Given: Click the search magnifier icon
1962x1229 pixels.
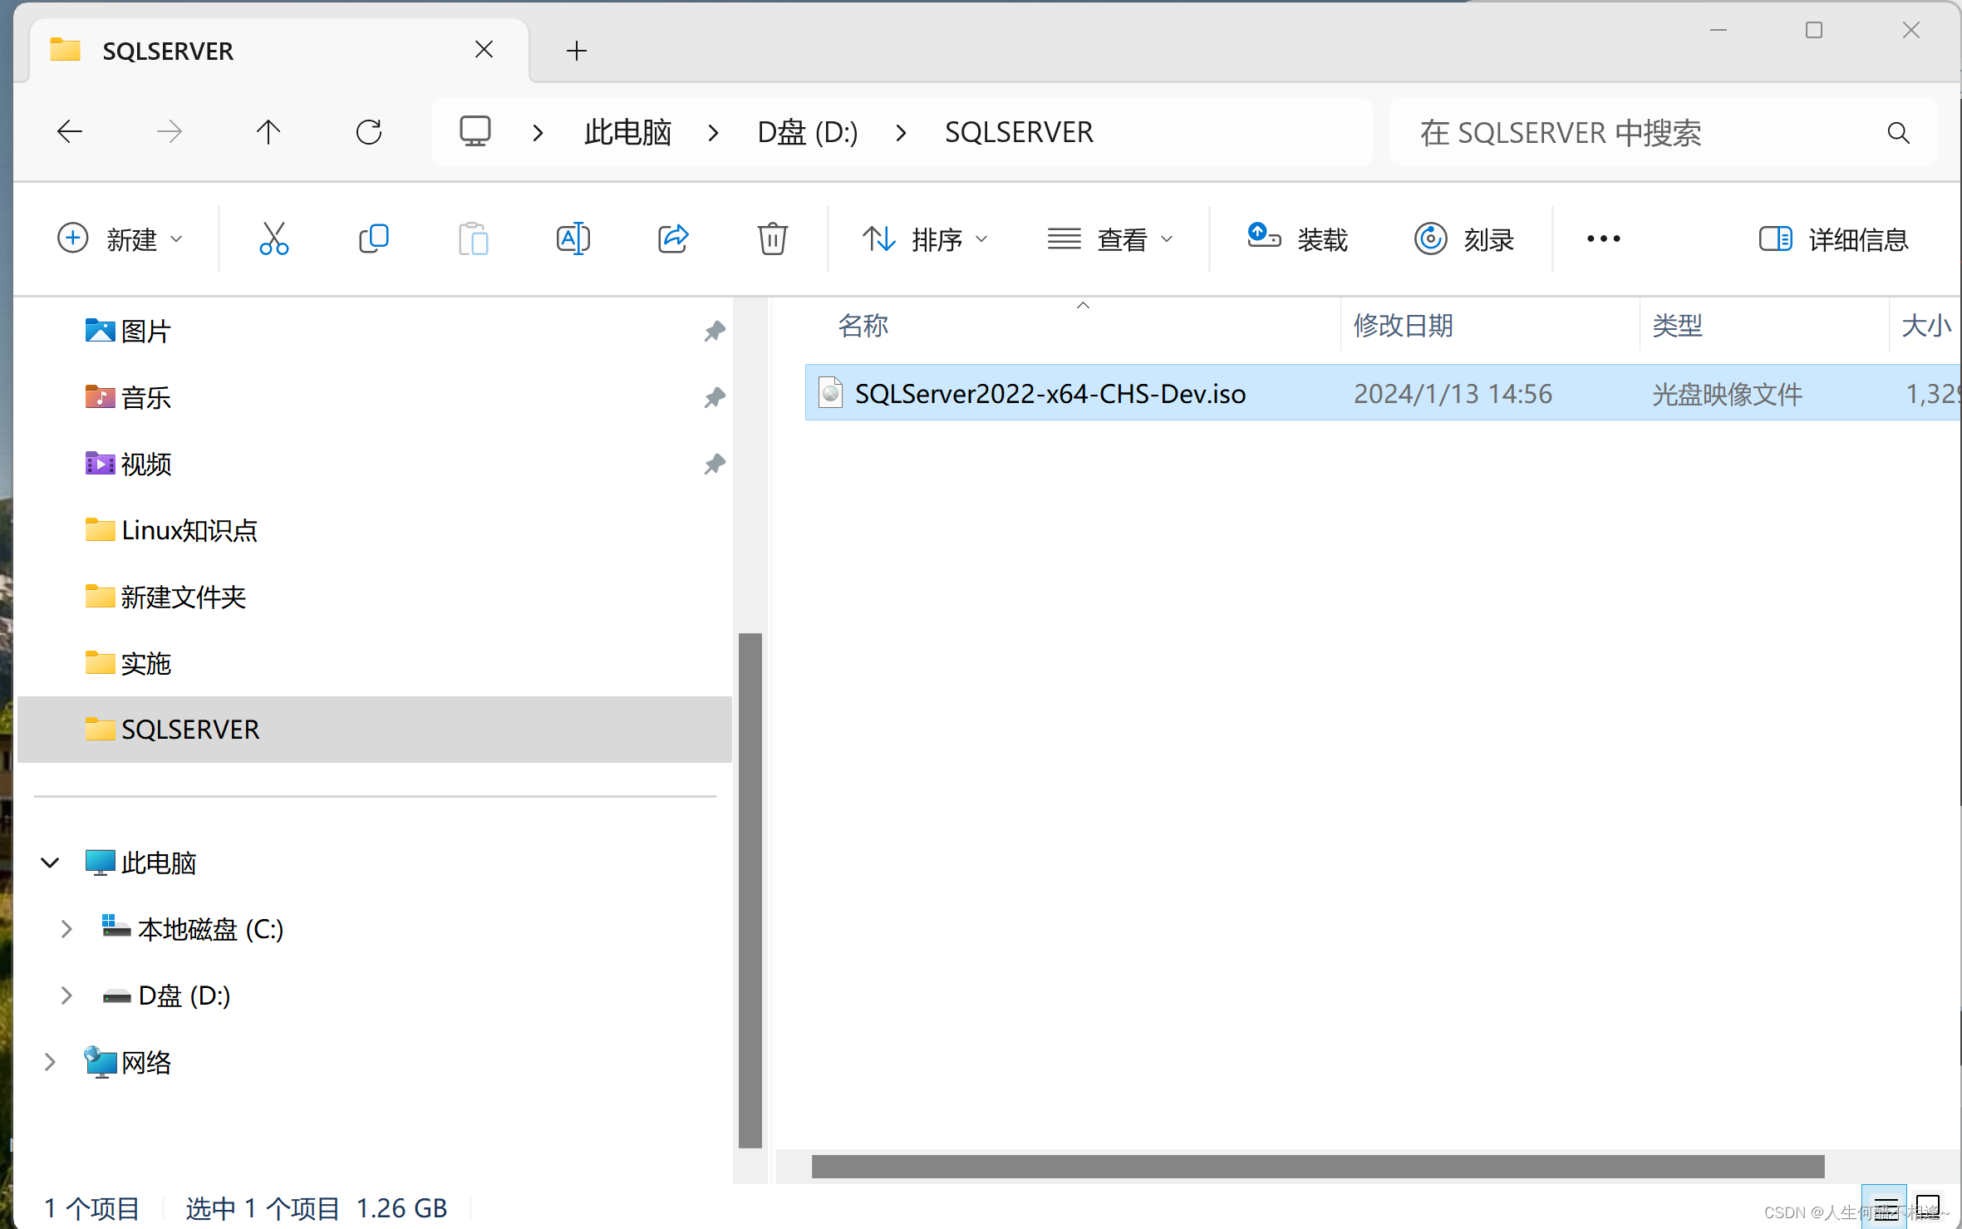Looking at the screenshot, I should [x=1898, y=132].
